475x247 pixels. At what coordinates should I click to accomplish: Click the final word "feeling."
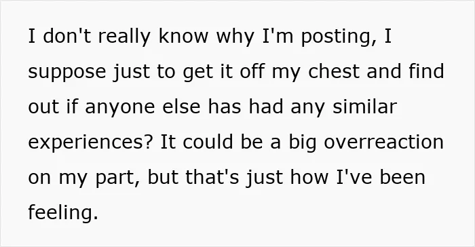coord(63,212)
